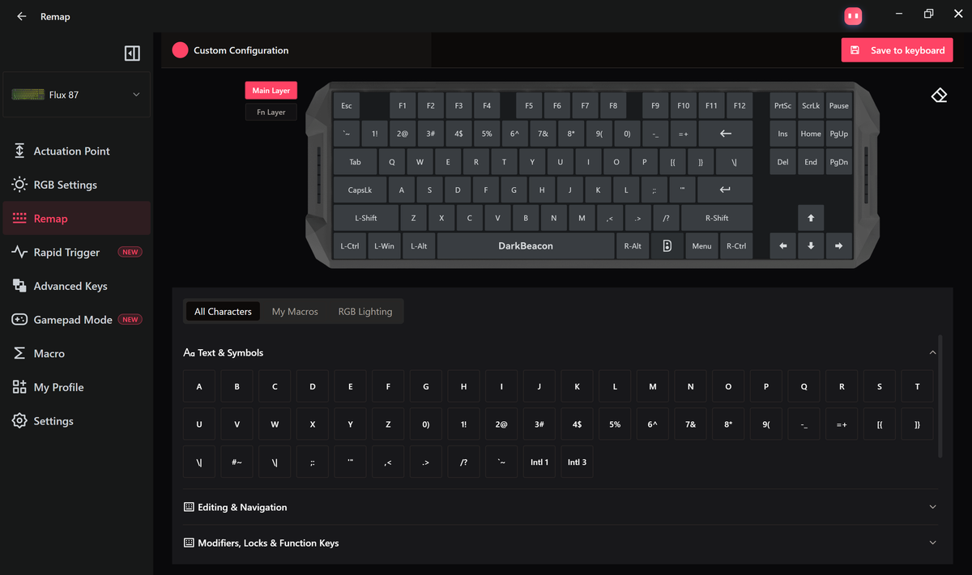
Task: Click the RGB Settings sun icon
Action: [19, 185]
